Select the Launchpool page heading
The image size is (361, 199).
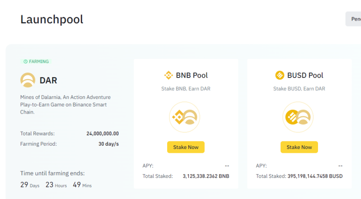52,19
